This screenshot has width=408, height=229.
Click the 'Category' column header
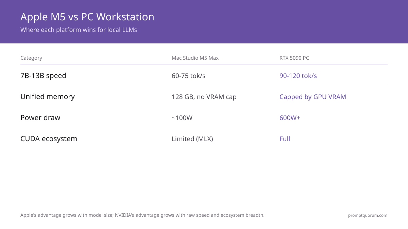tap(31, 58)
